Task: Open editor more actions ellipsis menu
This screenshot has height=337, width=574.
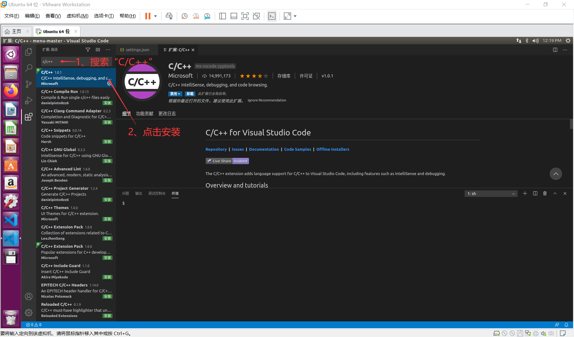Action: [565, 50]
